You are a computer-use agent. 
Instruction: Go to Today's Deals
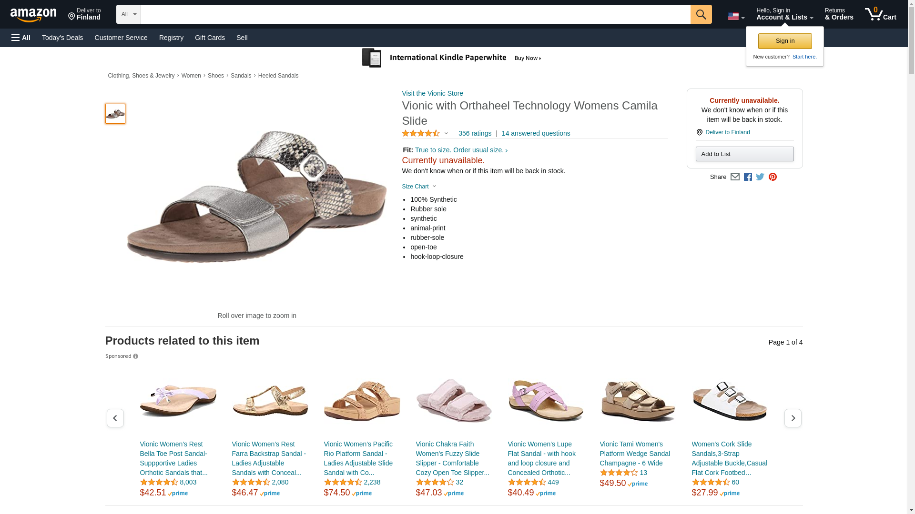coord(62,38)
